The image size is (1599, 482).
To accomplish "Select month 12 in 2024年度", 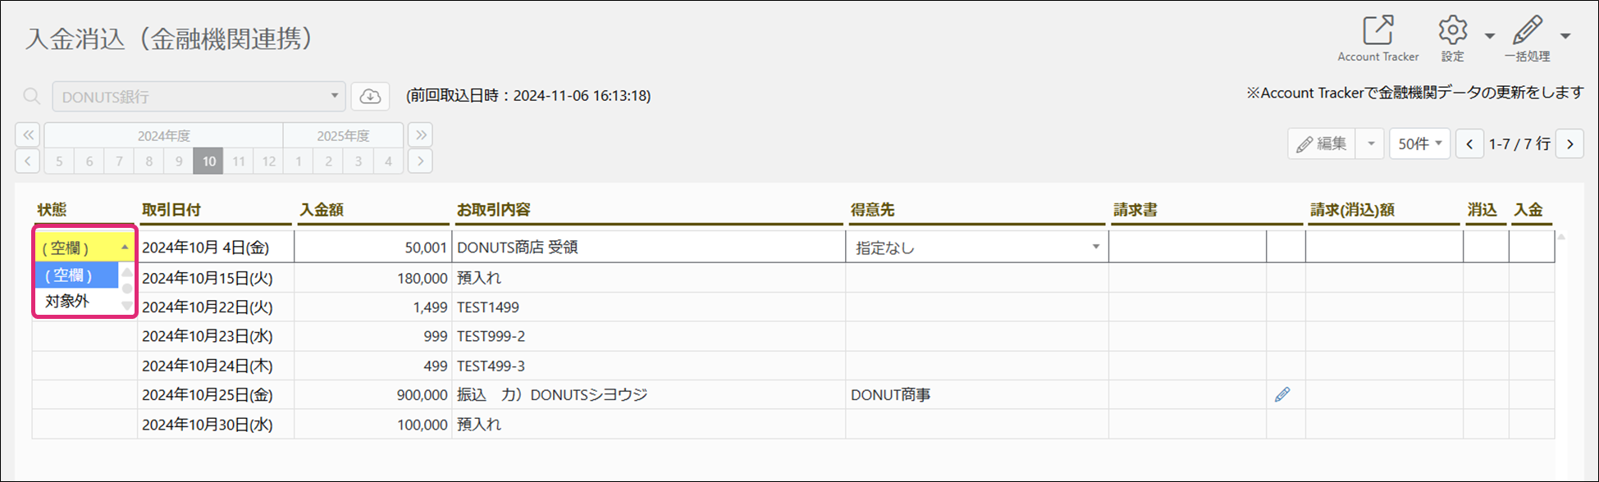I will (x=268, y=161).
